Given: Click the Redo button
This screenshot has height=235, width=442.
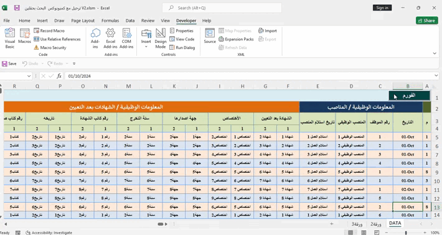Looking at the screenshot, I should (x=55, y=63).
